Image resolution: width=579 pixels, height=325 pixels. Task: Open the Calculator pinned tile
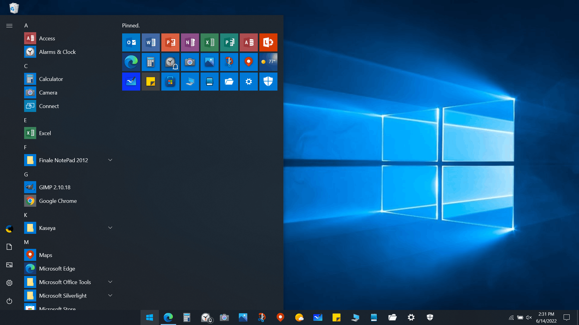pos(150,62)
